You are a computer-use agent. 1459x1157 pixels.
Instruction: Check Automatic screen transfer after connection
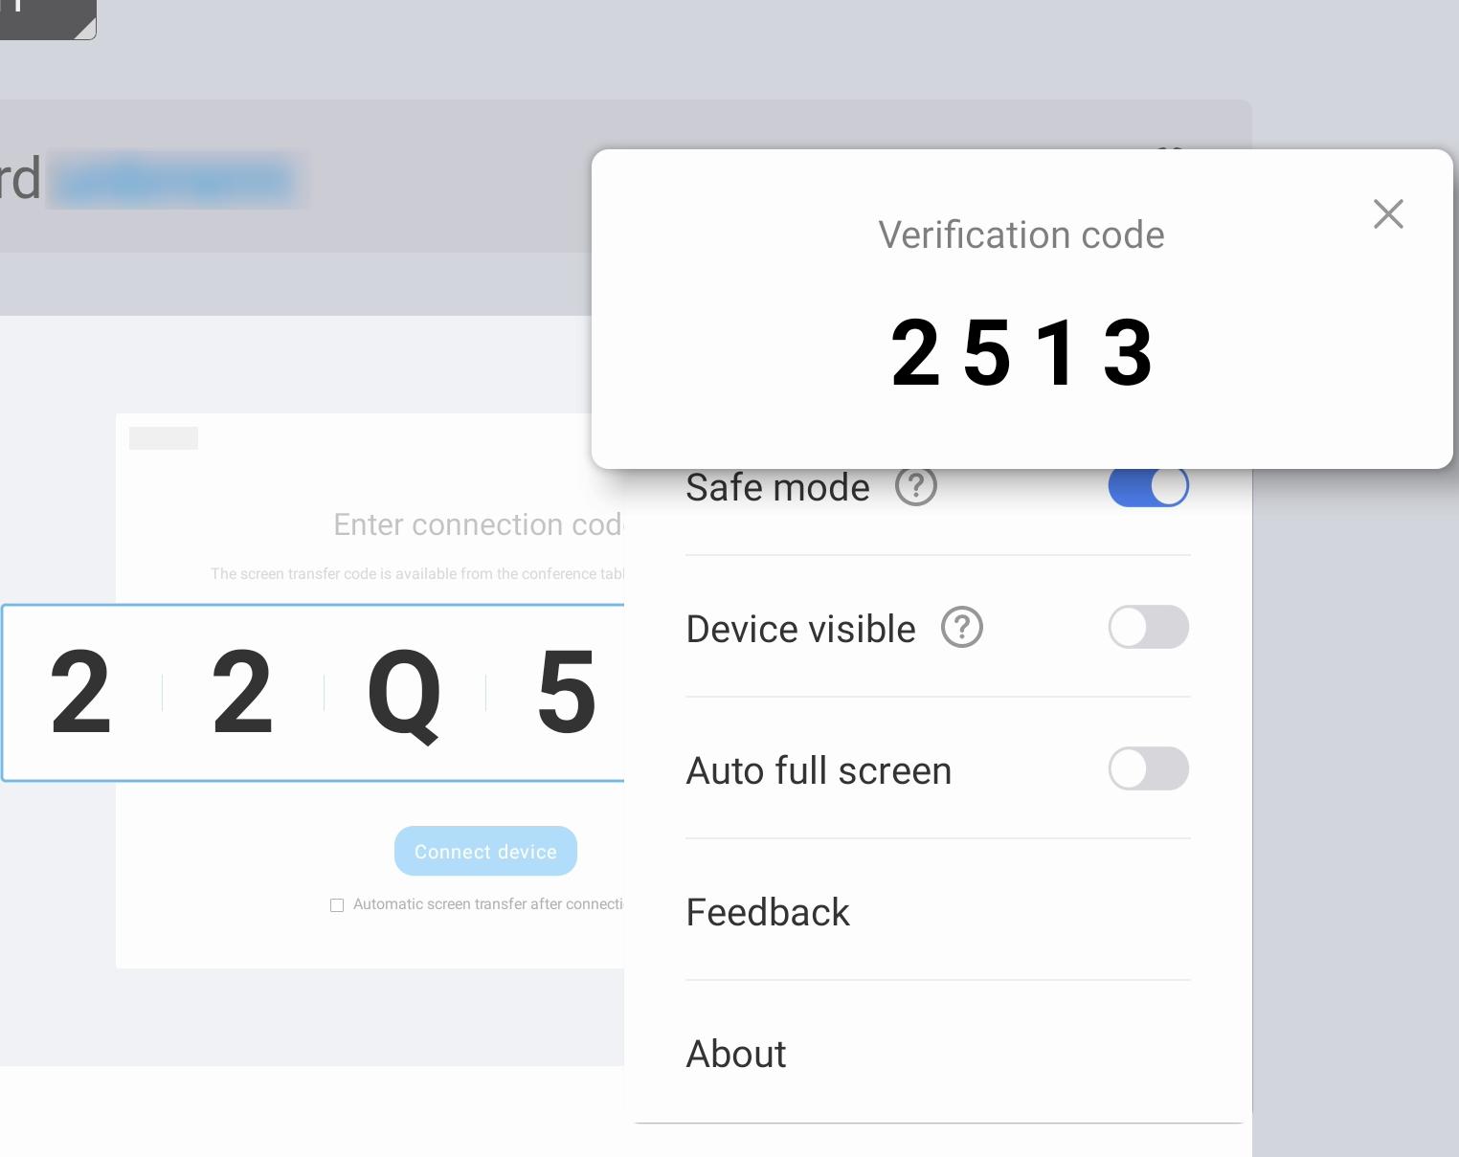point(337,904)
